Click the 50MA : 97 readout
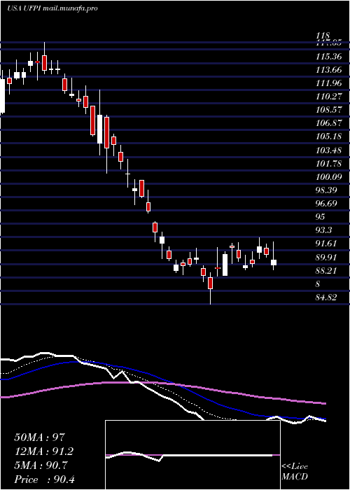The width and height of the screenshot is (350, 490). click(x=39, y=437)
